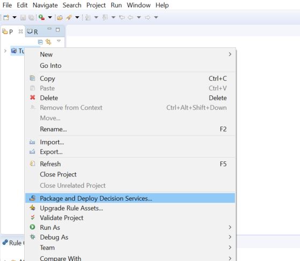Choose Upgrade Rule Assets... menu entry
Viewport: 300px width, 261px height.
(x=130, y=208)
